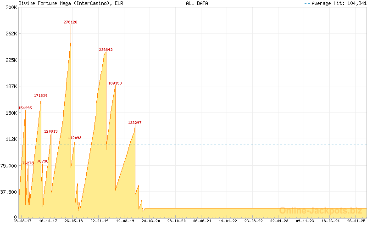This screenshot has width=367, height=225.
Task: Click the 154295 peak label
Action: pos(25,108)
